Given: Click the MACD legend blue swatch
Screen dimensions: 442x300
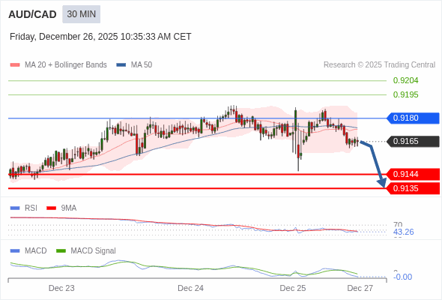Looking at the screenshot, I should 15,251.
